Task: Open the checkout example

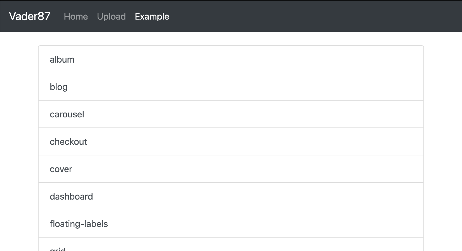Action: (x=231, y=142)
